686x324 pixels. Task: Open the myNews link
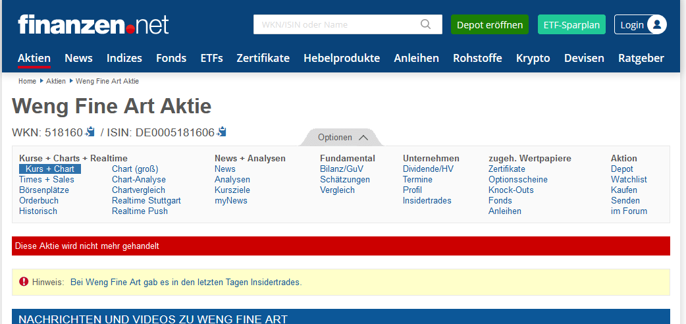[231, 201]
